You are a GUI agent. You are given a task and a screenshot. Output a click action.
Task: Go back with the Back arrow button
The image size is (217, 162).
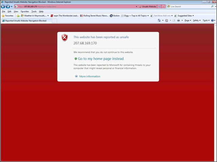coord(3,6)
